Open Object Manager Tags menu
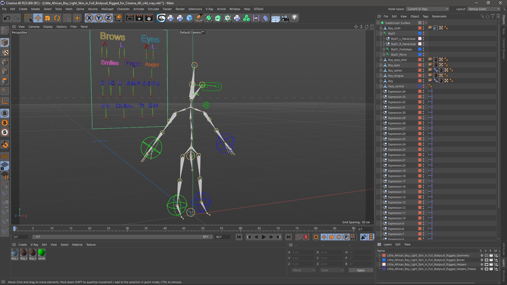This screenshot has width=507, height=285. pos(425,16)
